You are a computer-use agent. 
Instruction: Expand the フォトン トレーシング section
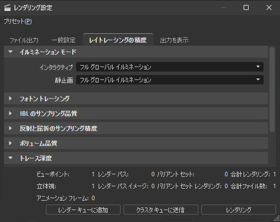[x=136, y=98]
